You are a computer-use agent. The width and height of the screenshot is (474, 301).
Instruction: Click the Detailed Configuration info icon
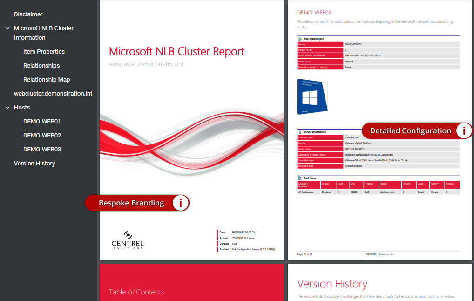463,130
